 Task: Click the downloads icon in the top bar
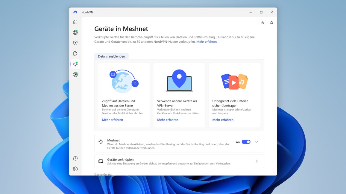click(x=262, y=22)
